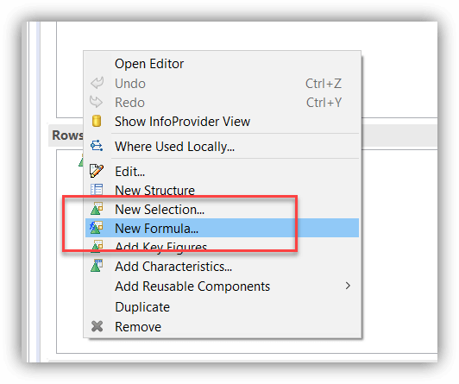Click the yellow InfoProvider cylinder icon
459x384 pixels.
(x=97, y=121)
